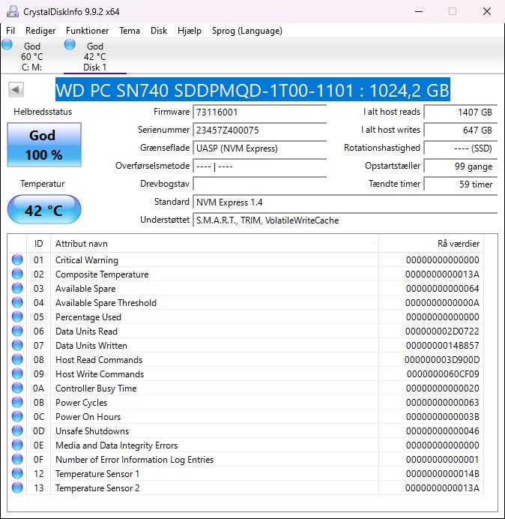Click status orb of Temperature Sensor 2 row
This screenshot has width=505, height=519.
[17, 487]
